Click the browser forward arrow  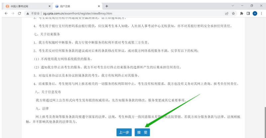click(13, 14)
